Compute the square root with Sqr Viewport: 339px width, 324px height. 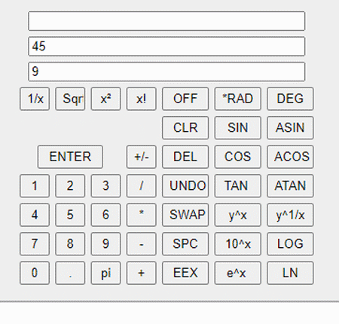click(x=70, y=99)
